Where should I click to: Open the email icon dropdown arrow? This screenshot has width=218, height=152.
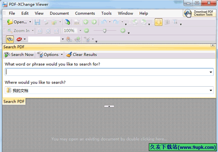(60, 22)
